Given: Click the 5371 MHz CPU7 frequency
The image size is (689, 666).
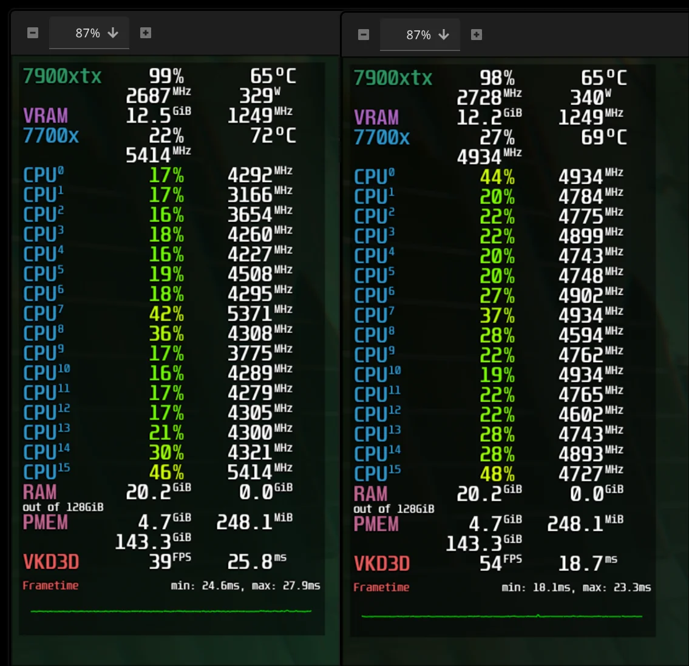Looking at the screenshot, I should [260, 314].
